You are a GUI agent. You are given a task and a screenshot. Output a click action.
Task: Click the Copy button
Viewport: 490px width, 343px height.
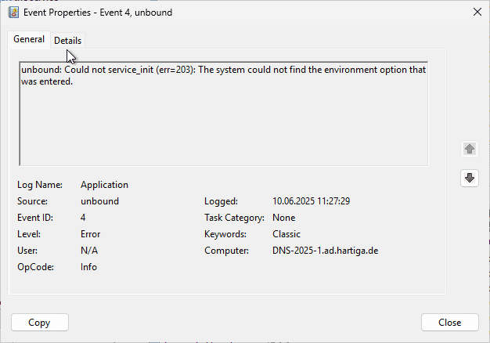coord(40,323)
